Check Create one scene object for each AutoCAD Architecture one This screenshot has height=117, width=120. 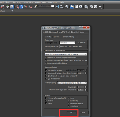(x=46, y=60)
